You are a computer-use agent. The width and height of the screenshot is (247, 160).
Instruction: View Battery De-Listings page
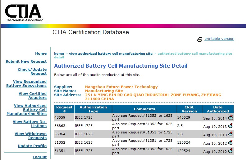30,124
